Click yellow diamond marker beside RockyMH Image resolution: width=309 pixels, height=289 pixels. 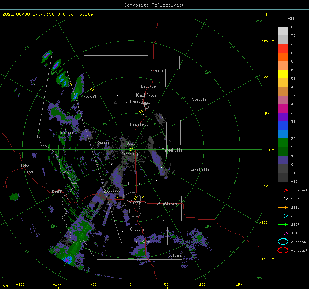tap(92, 90)
